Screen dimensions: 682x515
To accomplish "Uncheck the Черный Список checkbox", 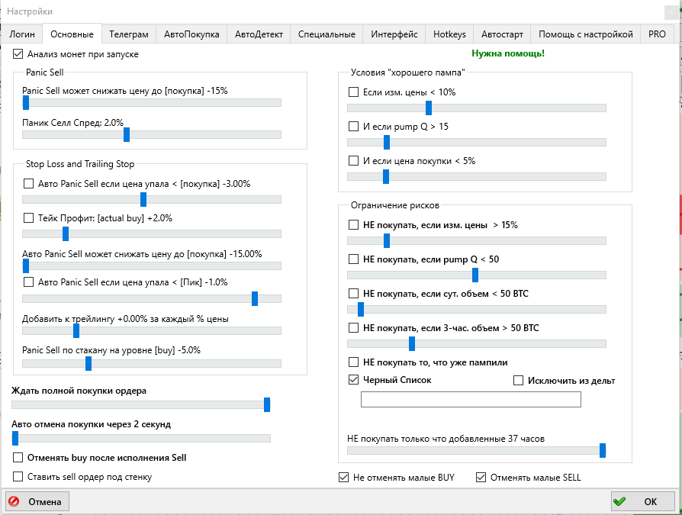I will [353, 380].
